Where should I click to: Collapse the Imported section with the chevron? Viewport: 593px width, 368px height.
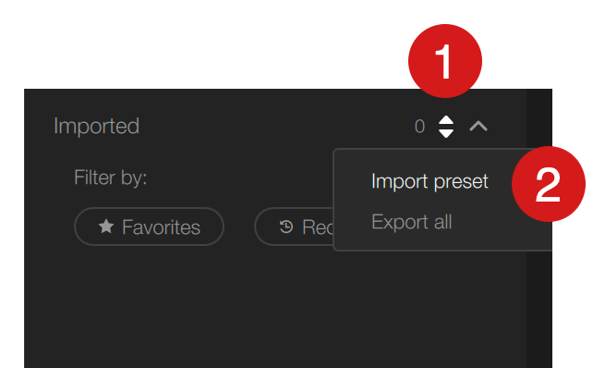click(478, 126)
